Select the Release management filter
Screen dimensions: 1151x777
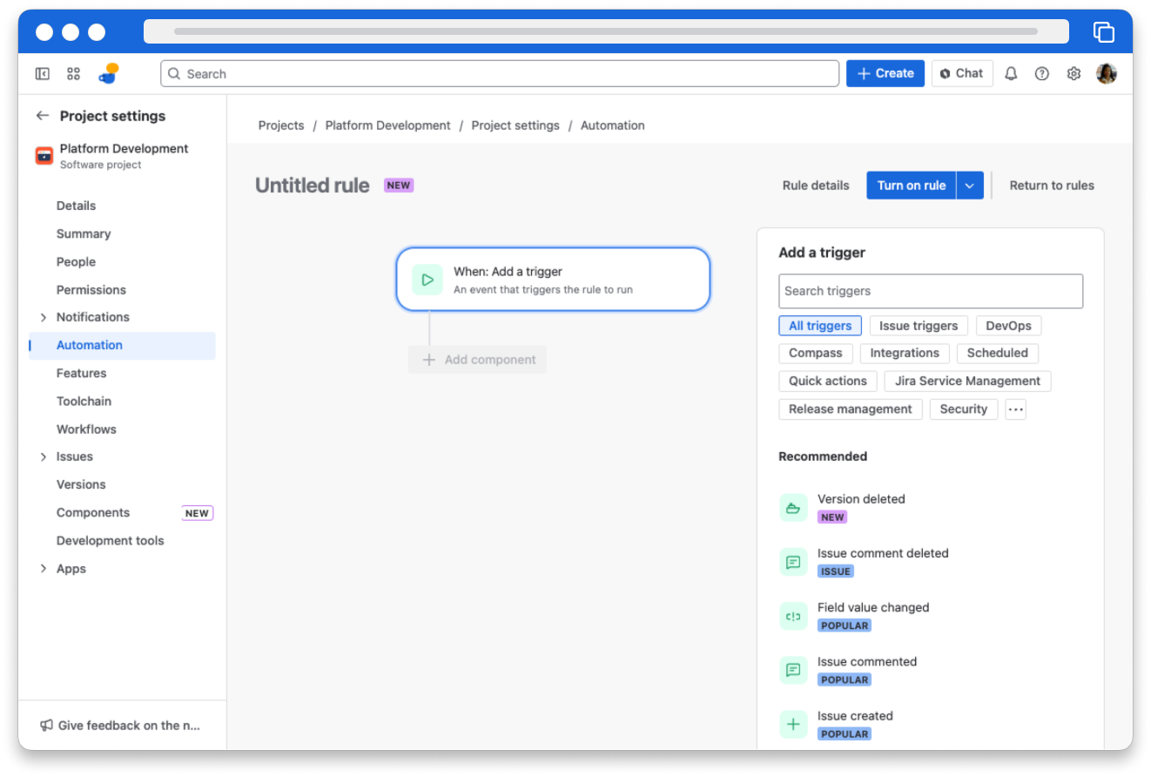851,409
